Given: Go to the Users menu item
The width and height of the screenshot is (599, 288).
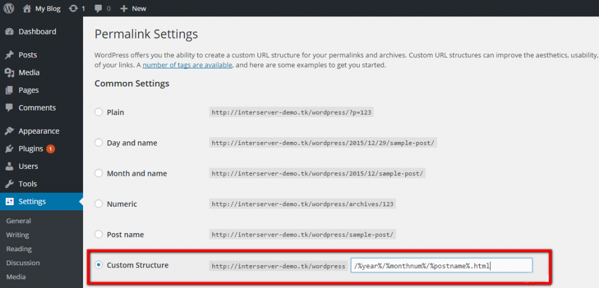Looking at the screenshot, I should coord(28,166).
